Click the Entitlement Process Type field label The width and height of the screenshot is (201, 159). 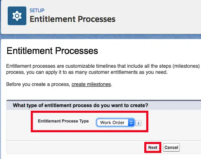pyautogui.click(x=63, y=121)
